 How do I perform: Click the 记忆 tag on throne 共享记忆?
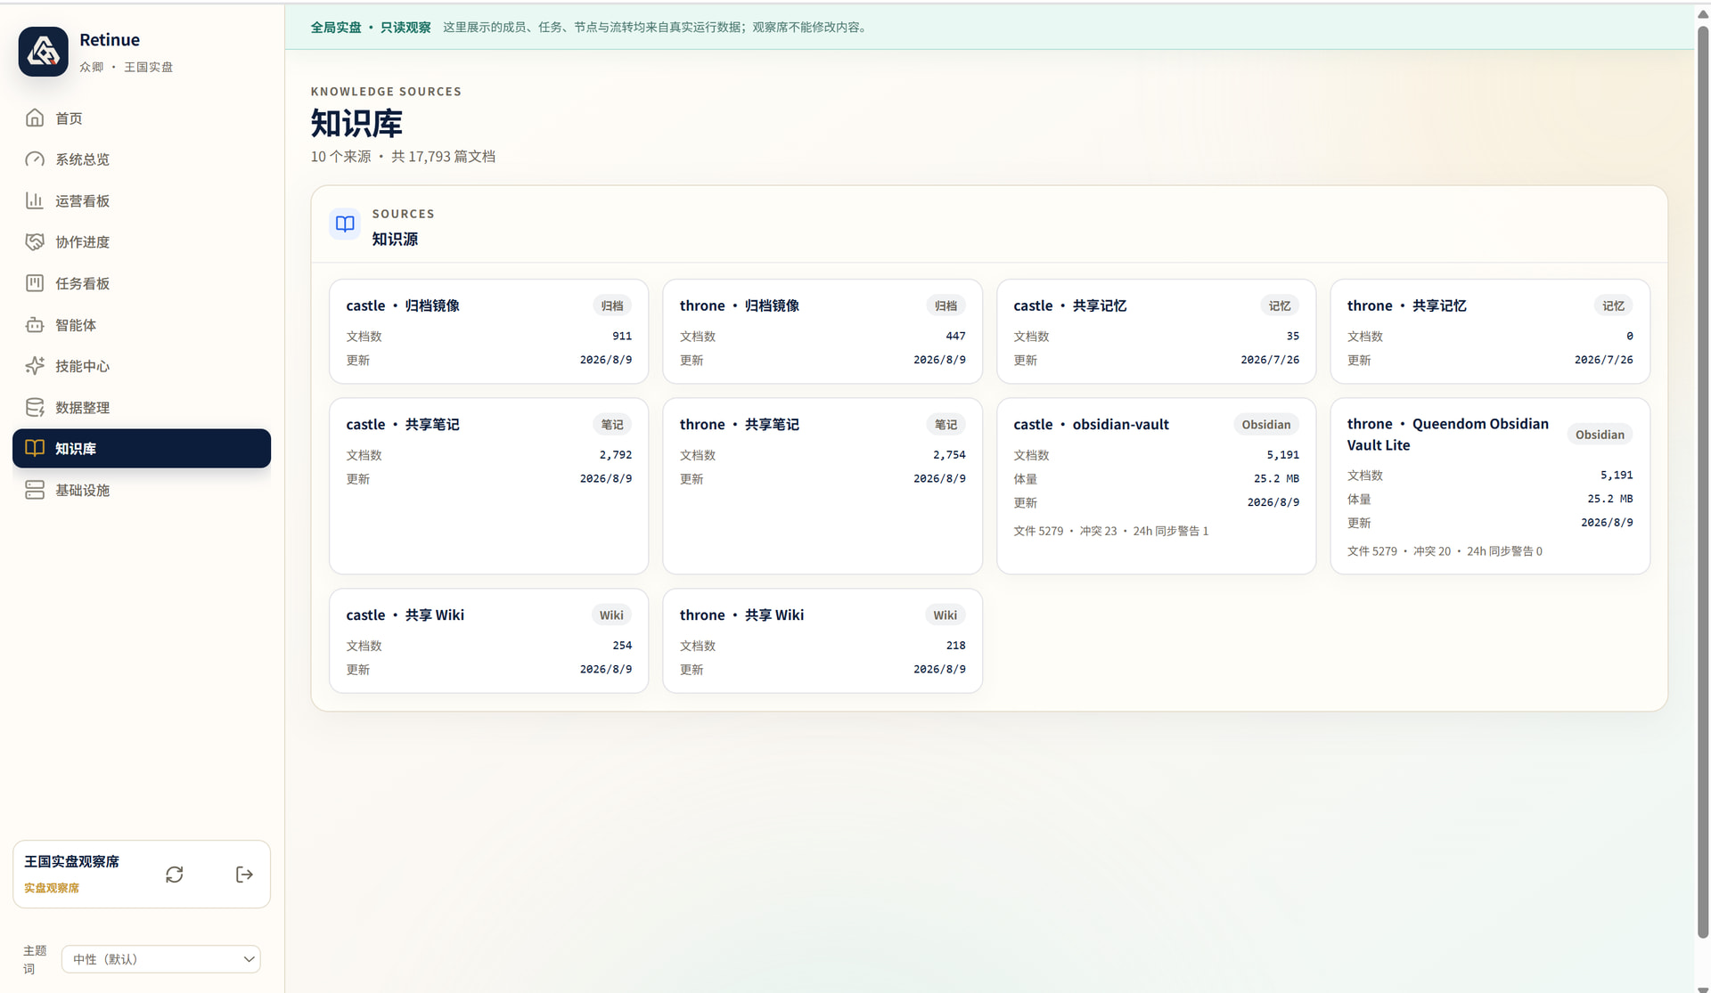pos(1613,305)
